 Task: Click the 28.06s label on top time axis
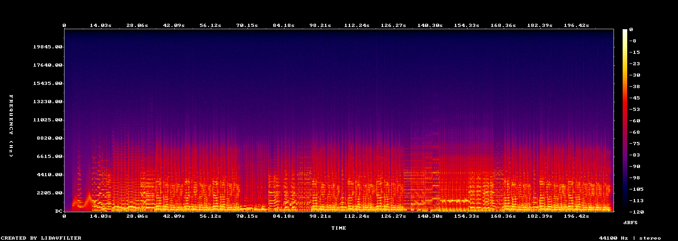coord(137,26)
